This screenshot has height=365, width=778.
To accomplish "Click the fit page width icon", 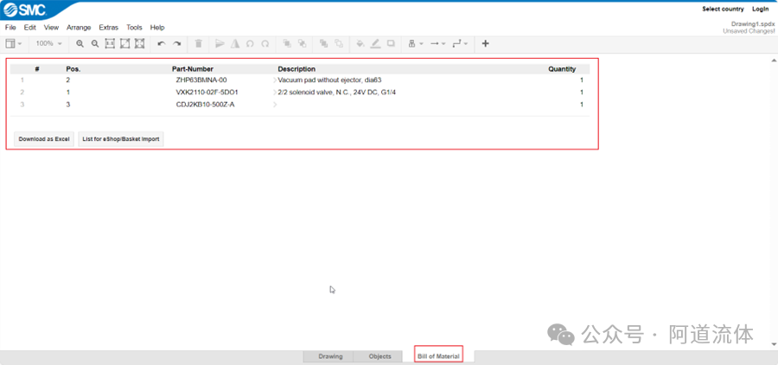I will (110, 44).
